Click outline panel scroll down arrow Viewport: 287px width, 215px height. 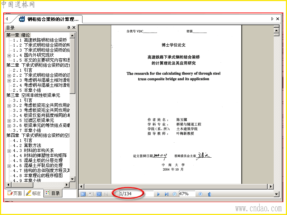tap(72, 179)
